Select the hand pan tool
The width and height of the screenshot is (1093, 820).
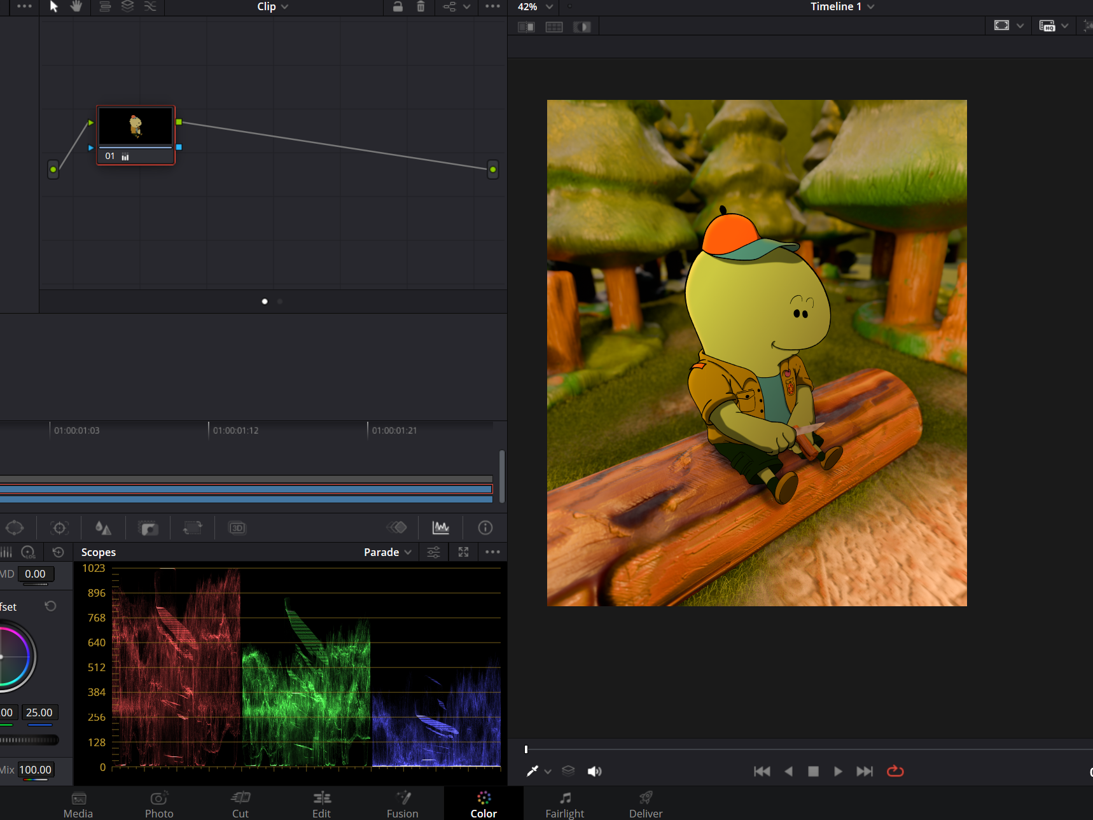pyautogui.click(x=76, y=6)
